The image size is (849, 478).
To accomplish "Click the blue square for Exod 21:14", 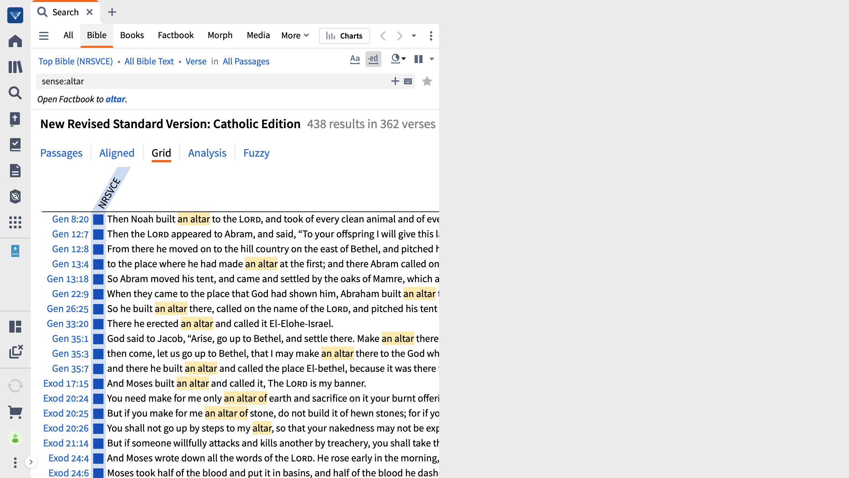I will (x=98, y=443).
